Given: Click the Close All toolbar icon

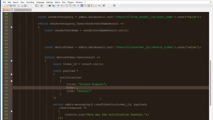Looking at the screenshot, I should click(22, 6).
